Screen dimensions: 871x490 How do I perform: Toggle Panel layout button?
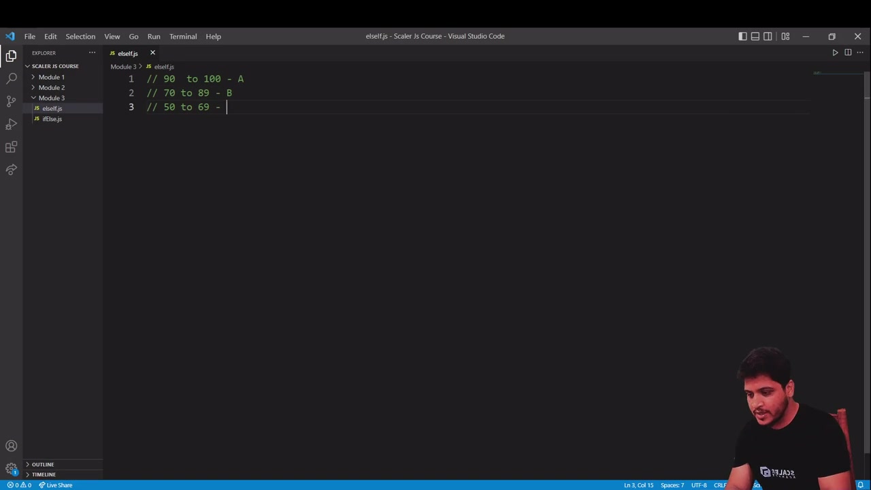pyautogui.click(x=755, y=36)
